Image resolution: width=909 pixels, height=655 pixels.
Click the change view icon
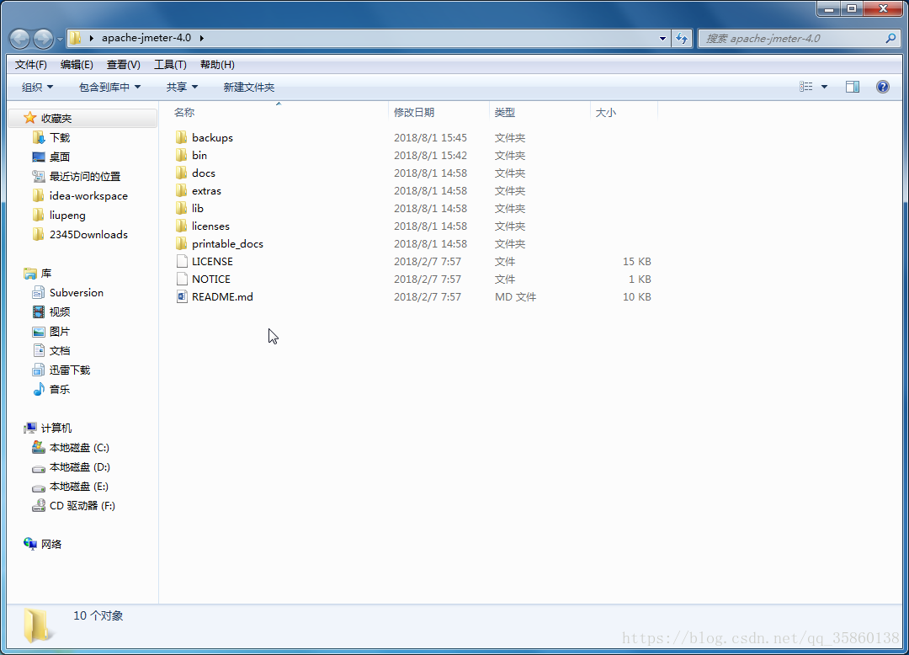805,87
